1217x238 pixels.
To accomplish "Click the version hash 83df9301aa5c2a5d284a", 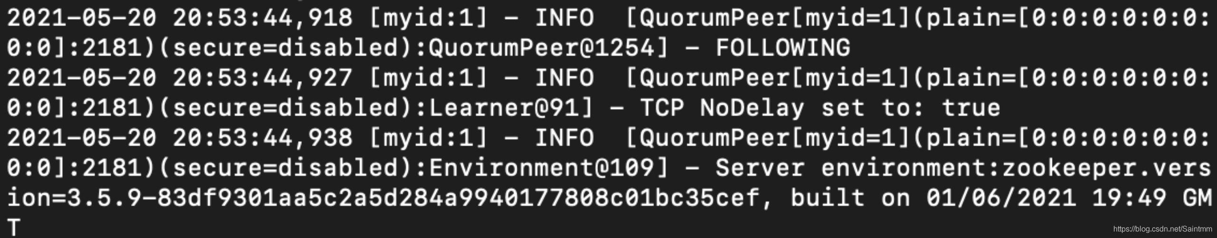I will (x=308, y=198).
